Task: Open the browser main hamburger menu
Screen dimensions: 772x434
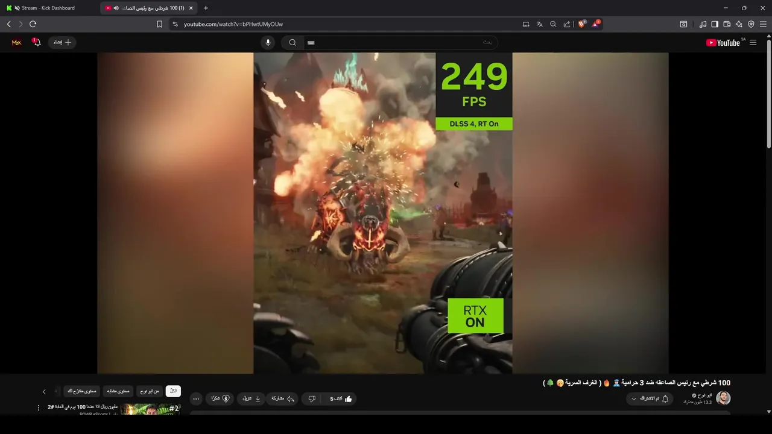Action: (763, 24)
